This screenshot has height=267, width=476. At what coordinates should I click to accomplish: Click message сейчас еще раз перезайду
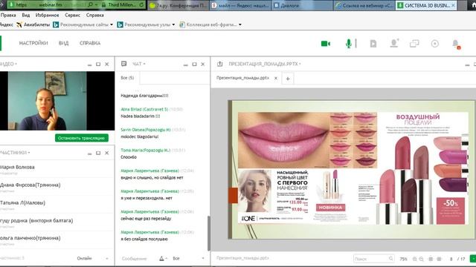(146, 219)
